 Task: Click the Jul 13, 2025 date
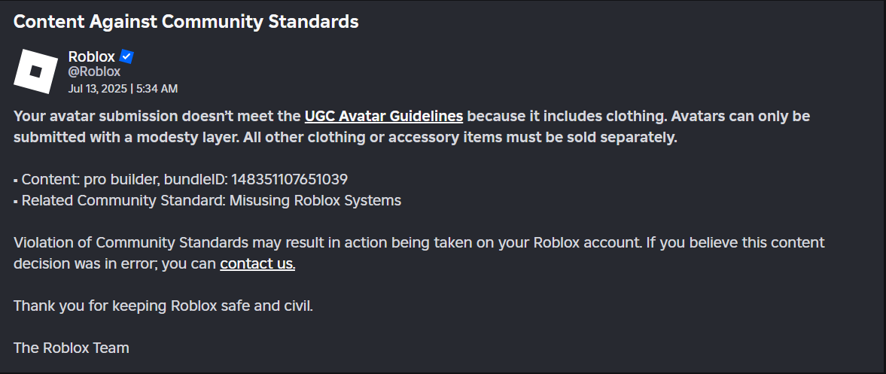97,89
